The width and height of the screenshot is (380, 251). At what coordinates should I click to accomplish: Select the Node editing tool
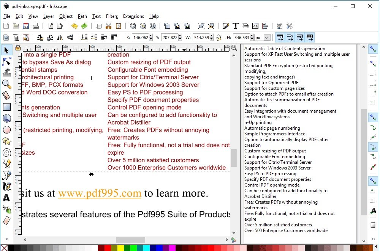[6, 61]
